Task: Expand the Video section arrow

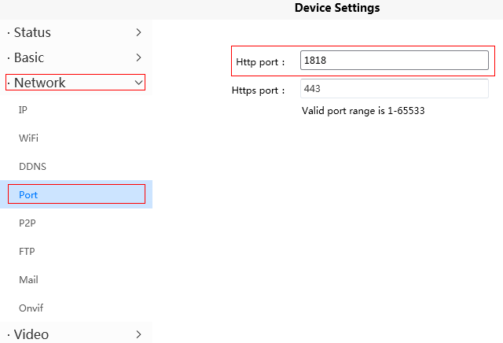Action: click(138, 334)
